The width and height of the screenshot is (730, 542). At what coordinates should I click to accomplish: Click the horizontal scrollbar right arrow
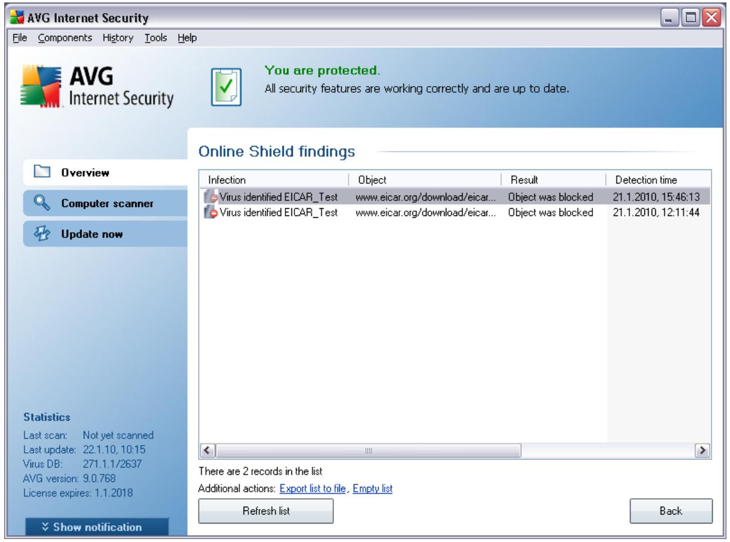(702, 449)
